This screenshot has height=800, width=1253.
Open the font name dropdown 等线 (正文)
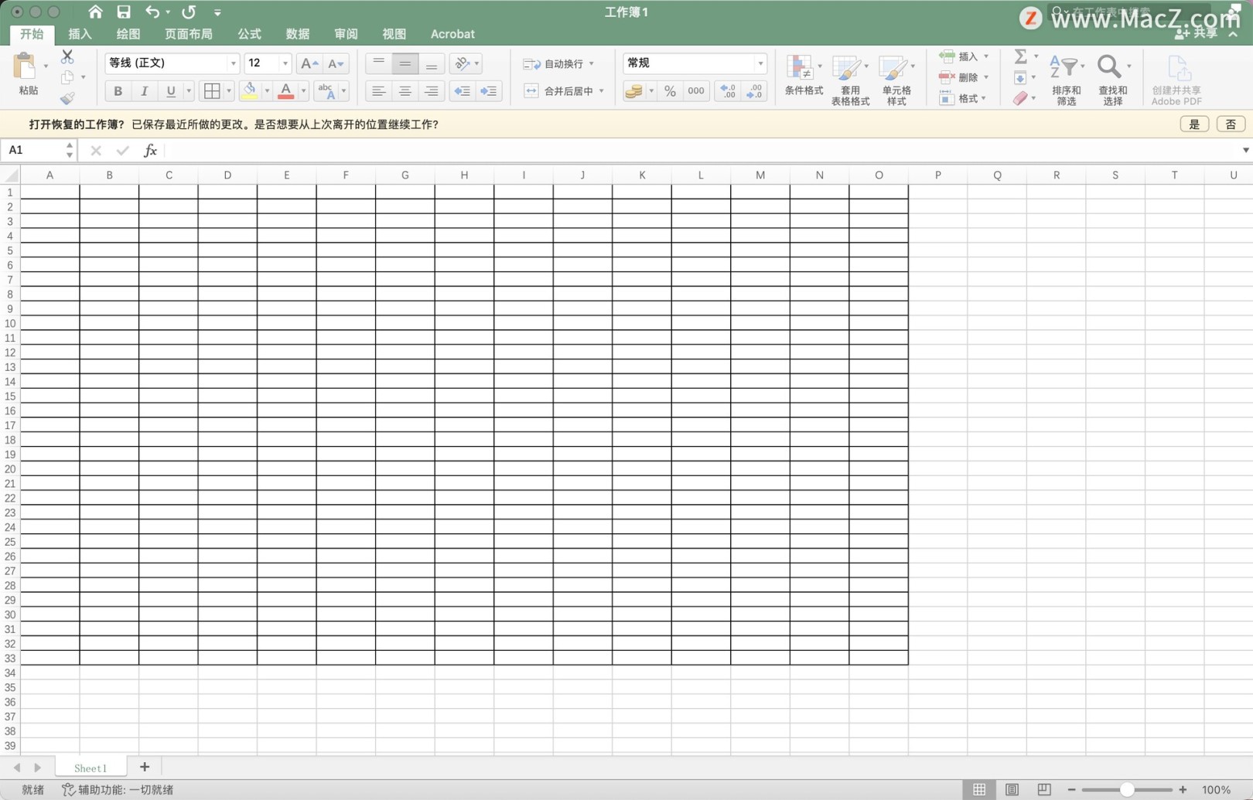[x=233, y=63]
